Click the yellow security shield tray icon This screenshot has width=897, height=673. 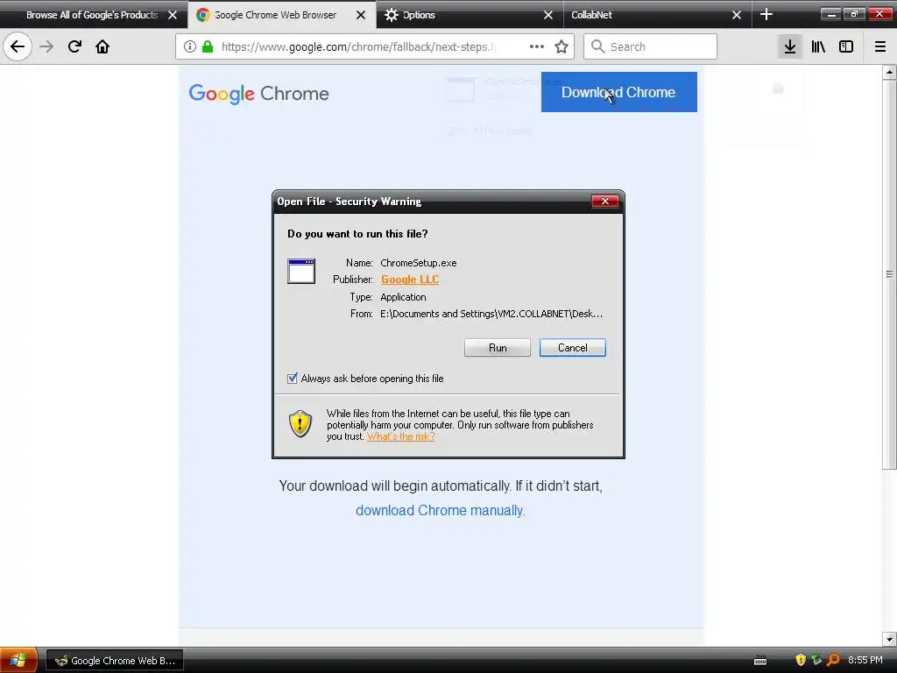801,660
